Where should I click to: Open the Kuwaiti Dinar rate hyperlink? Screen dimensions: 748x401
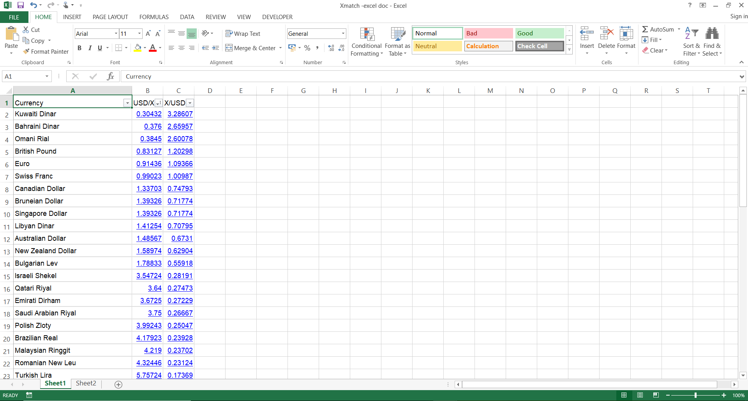coord(149,114)
